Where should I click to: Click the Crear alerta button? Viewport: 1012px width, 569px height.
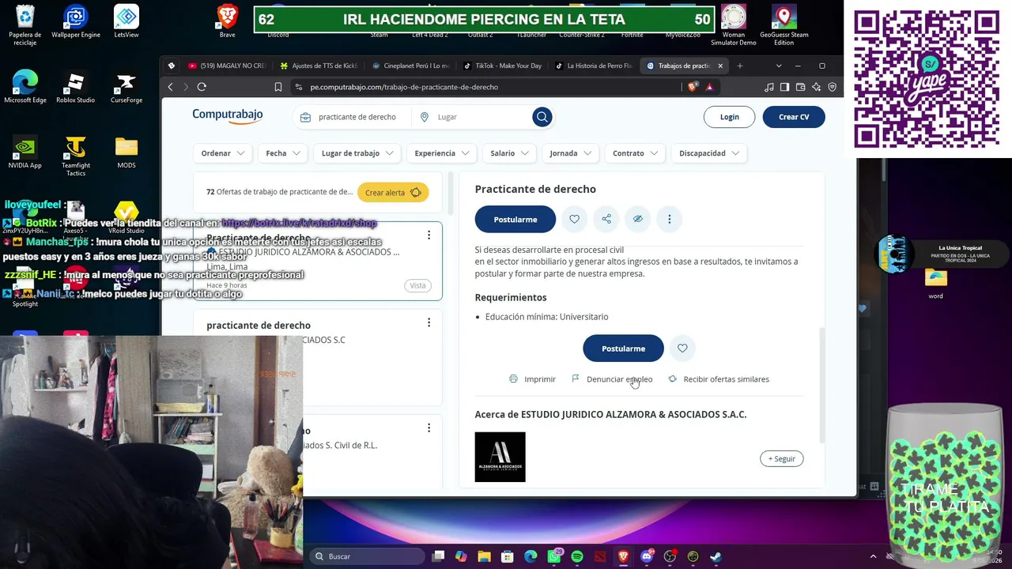point(393,193)
